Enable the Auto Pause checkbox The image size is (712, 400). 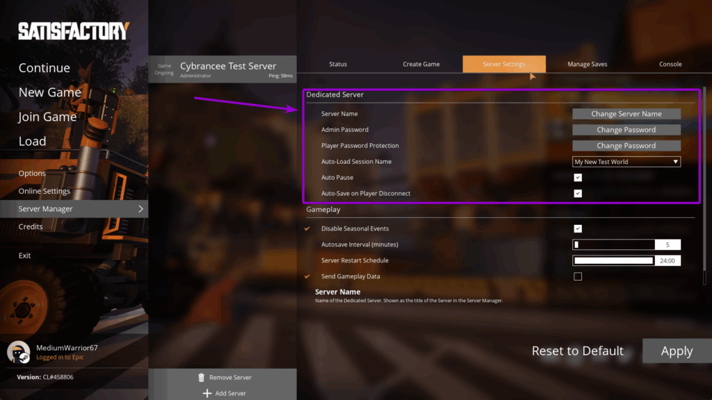click(x=578, y=177)
